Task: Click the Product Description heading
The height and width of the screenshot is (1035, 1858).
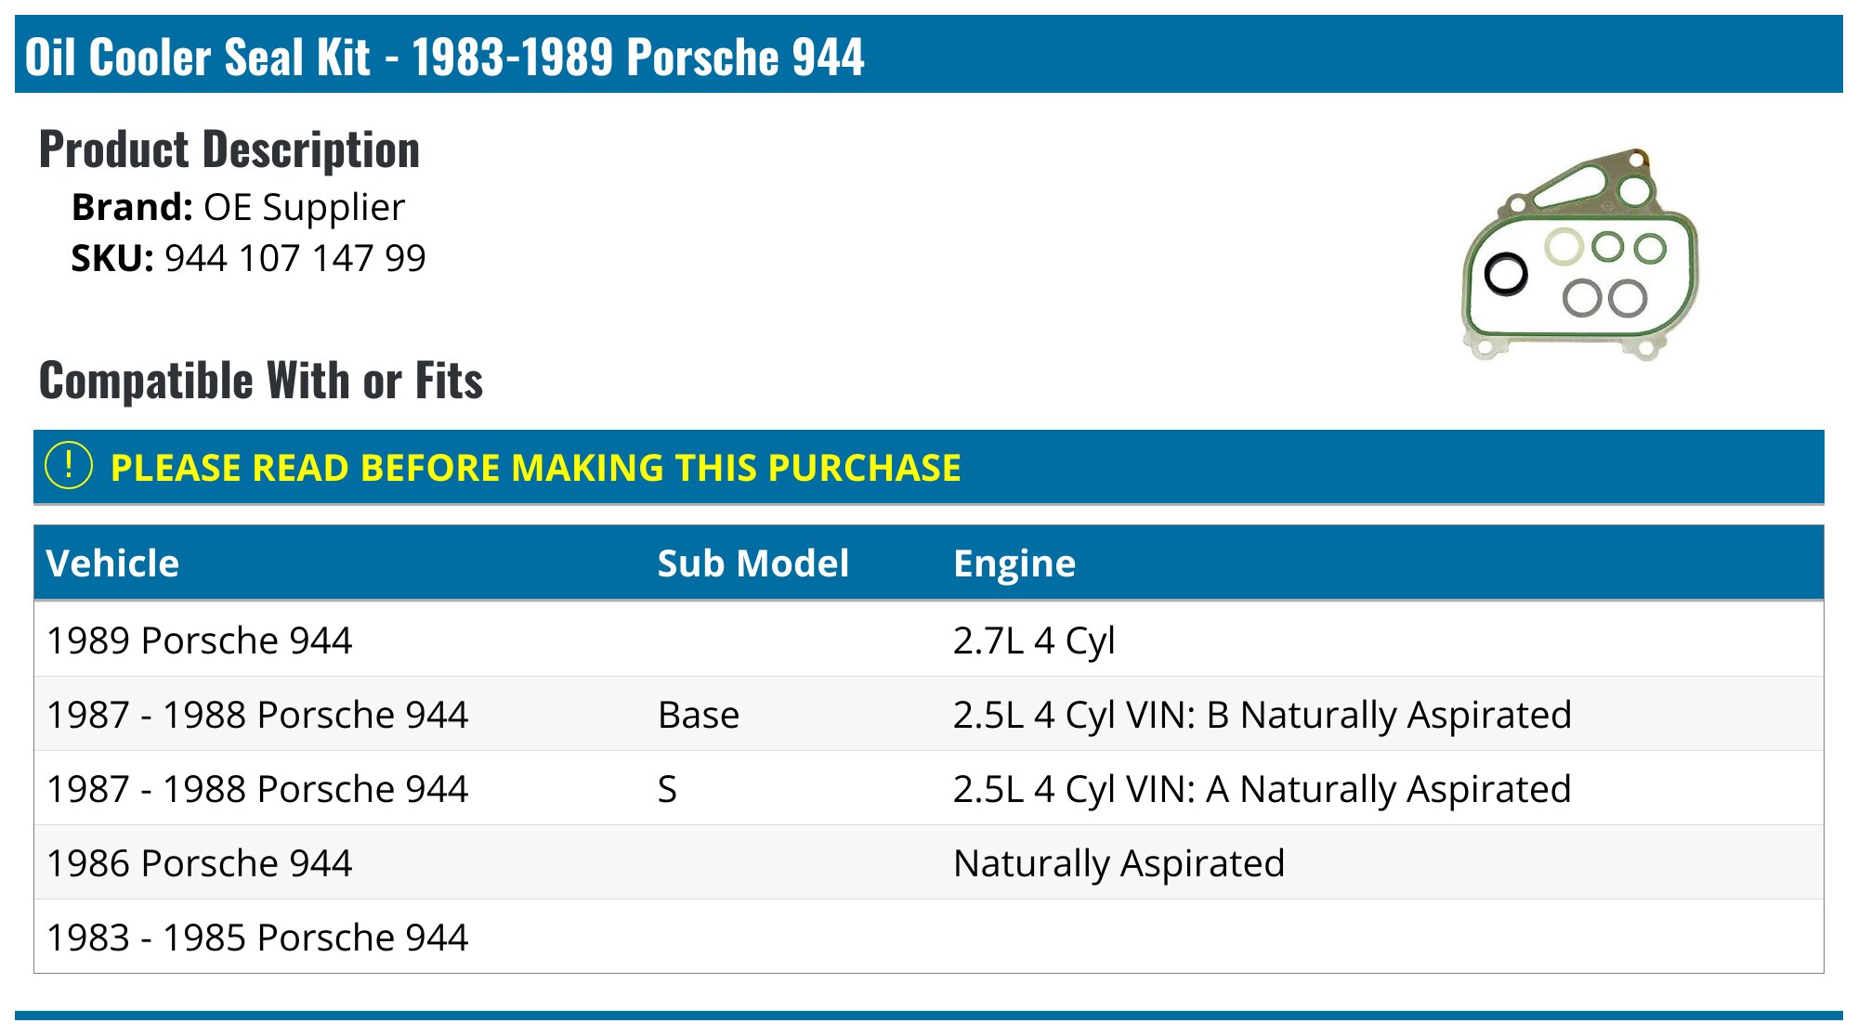Action: (229, 149)
